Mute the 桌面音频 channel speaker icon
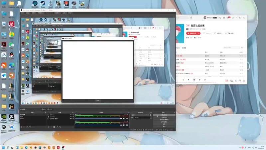The image size is (266, 150). click(124, 125)
